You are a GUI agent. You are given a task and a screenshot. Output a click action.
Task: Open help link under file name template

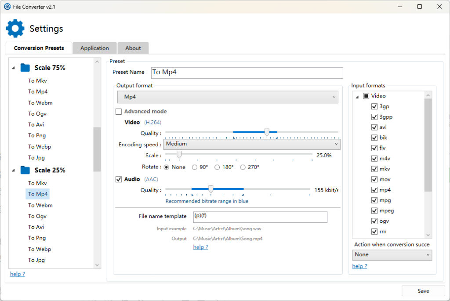click(x=200, y=247)
